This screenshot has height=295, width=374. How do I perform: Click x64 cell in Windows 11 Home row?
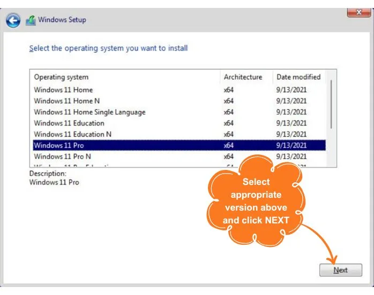(228, 90)
